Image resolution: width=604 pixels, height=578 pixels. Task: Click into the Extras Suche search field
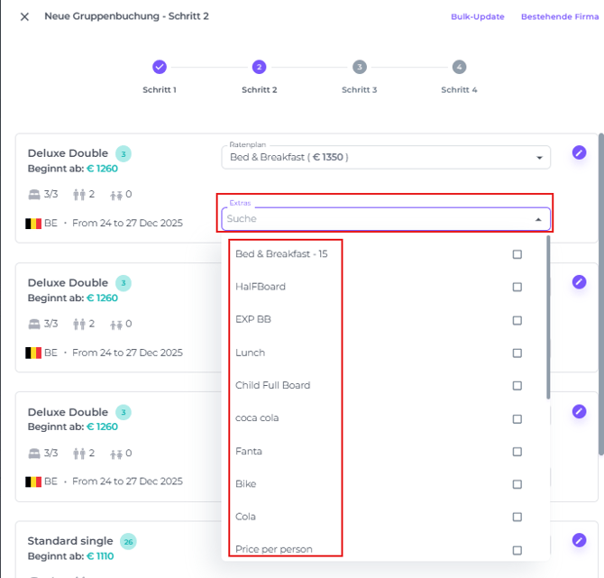(370, 219)
